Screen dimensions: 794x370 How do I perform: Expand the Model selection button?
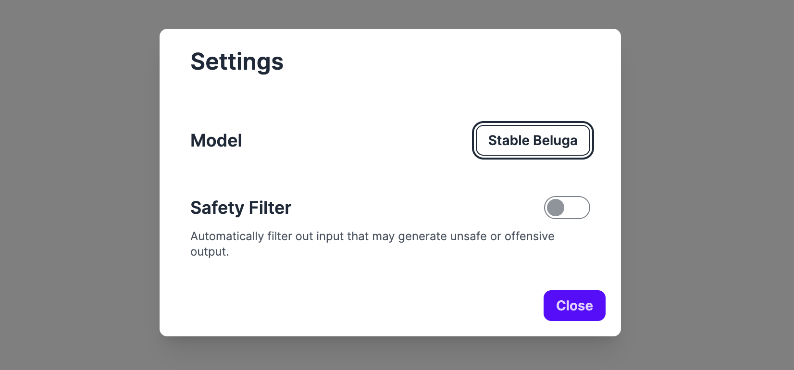click(x=533, y=140)
